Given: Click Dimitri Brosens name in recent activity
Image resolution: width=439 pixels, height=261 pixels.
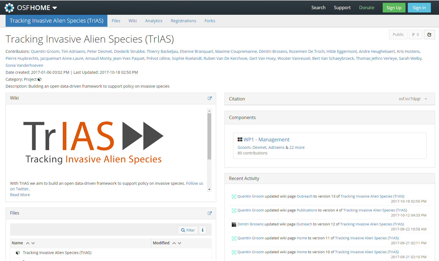Looking at the screenshot, I should [x=250, y=224].
